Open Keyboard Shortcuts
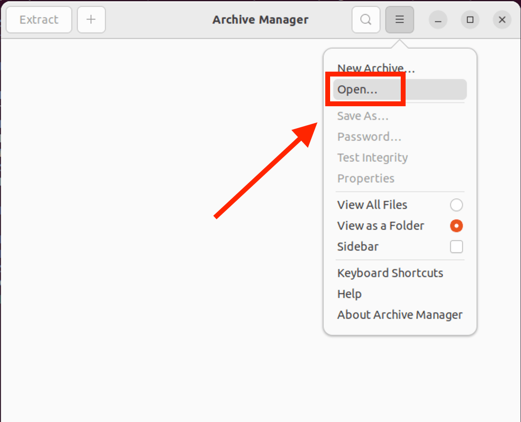Screen dimensions: 521x422 pyautogui.click(x=390, y=273)
